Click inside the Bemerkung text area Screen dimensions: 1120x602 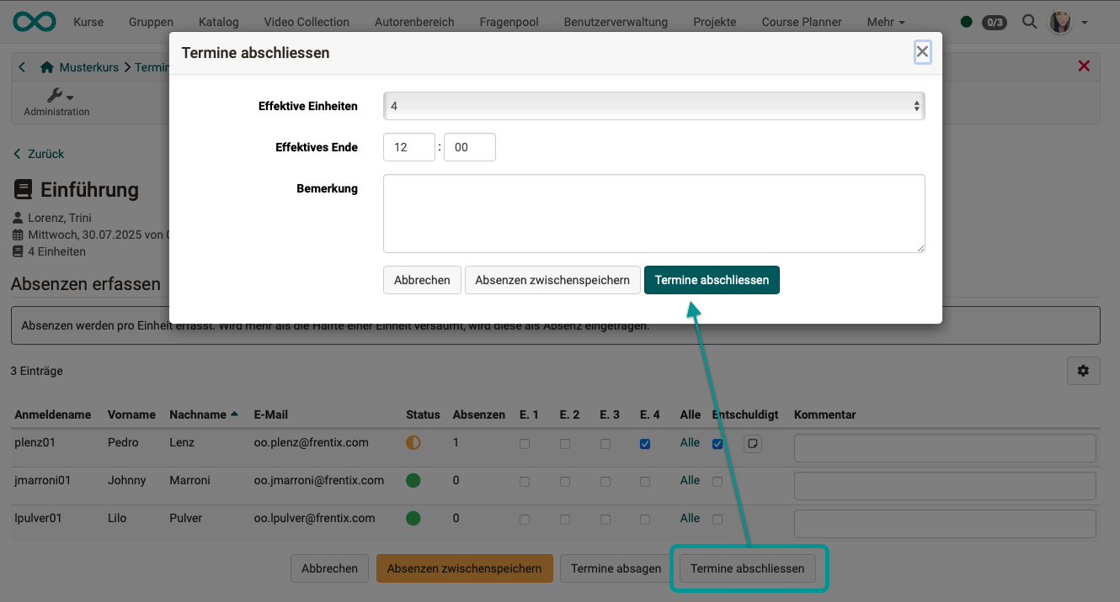(x=653, y=213)
